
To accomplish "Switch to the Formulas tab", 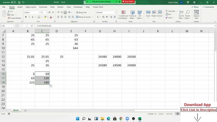I will 43,7.
